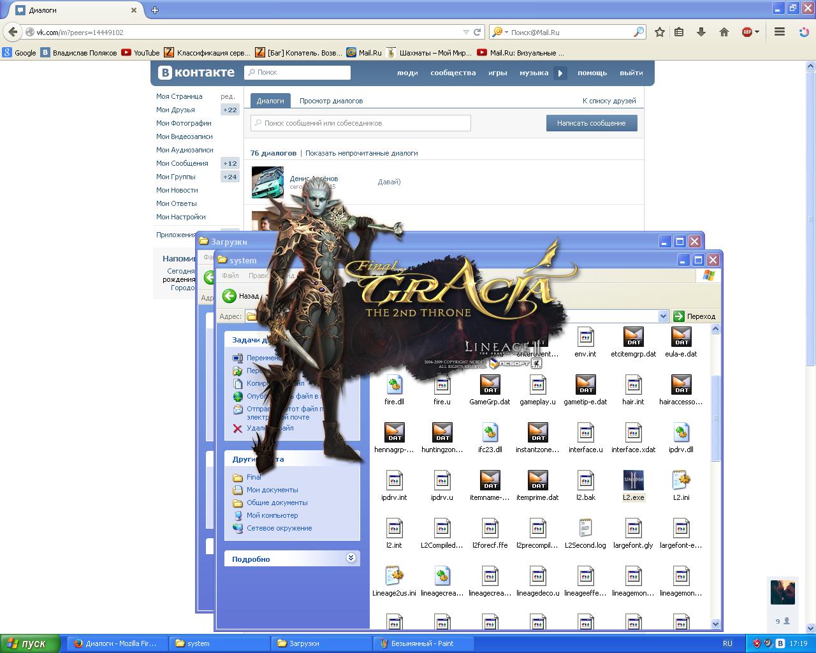Click Firefox back navigation arrow
816x653 pixels.
13,32
